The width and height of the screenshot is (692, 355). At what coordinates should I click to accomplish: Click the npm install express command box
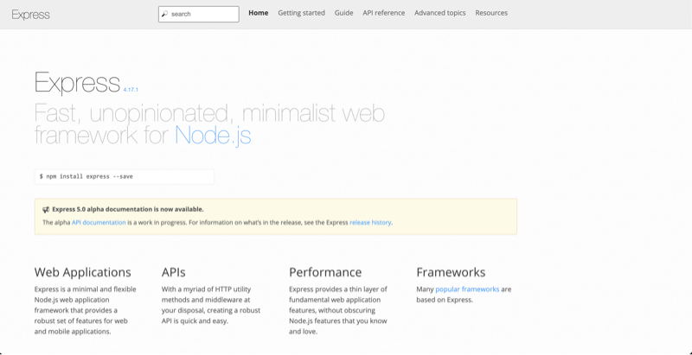(124, 176)
